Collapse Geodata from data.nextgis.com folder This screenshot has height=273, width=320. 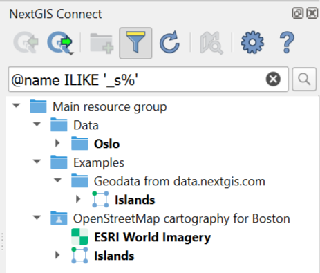57,180
